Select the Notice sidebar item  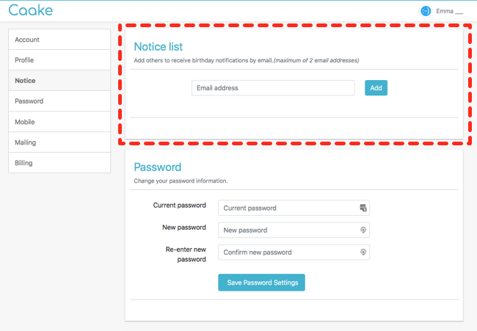coord(59,81)
